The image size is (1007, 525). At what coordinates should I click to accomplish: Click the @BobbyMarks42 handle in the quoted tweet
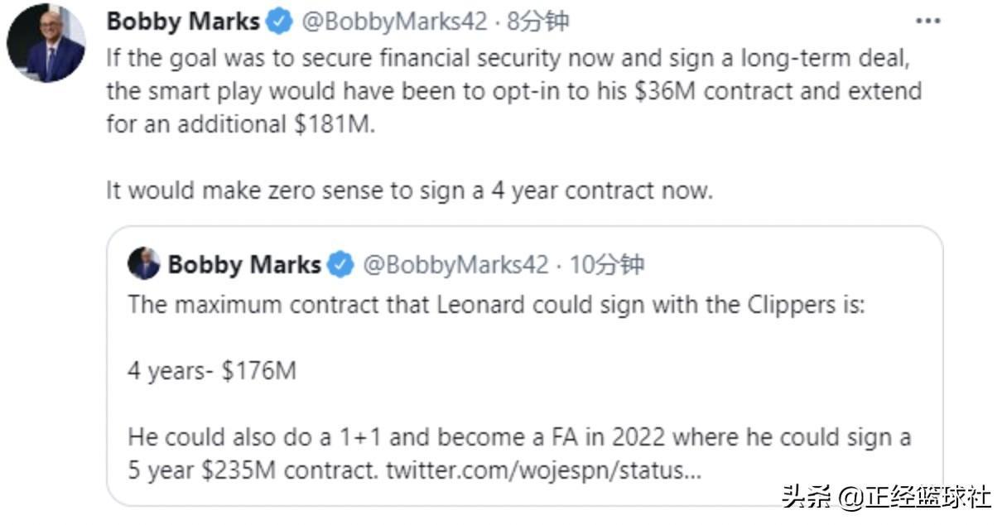[455, 265]
